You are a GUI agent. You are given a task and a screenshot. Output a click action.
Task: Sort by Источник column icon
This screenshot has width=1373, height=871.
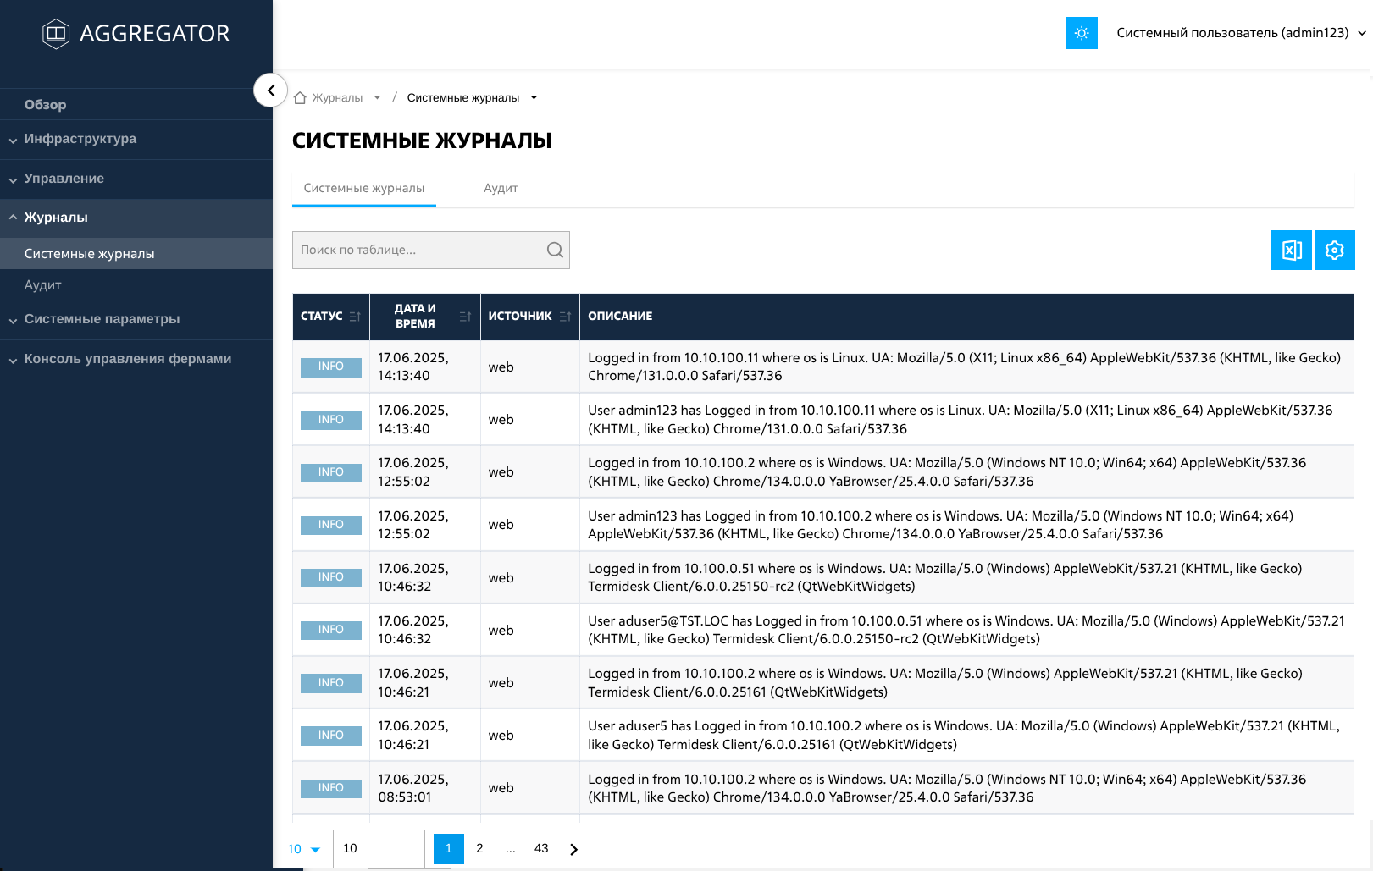click(565, 317)
